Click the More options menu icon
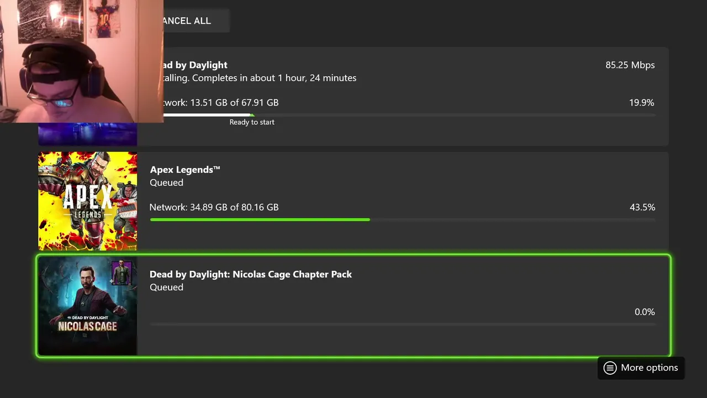 point(610,368)
